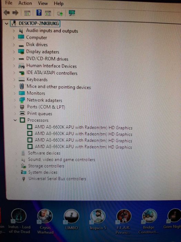Select the Software devices label

(44, 153)
